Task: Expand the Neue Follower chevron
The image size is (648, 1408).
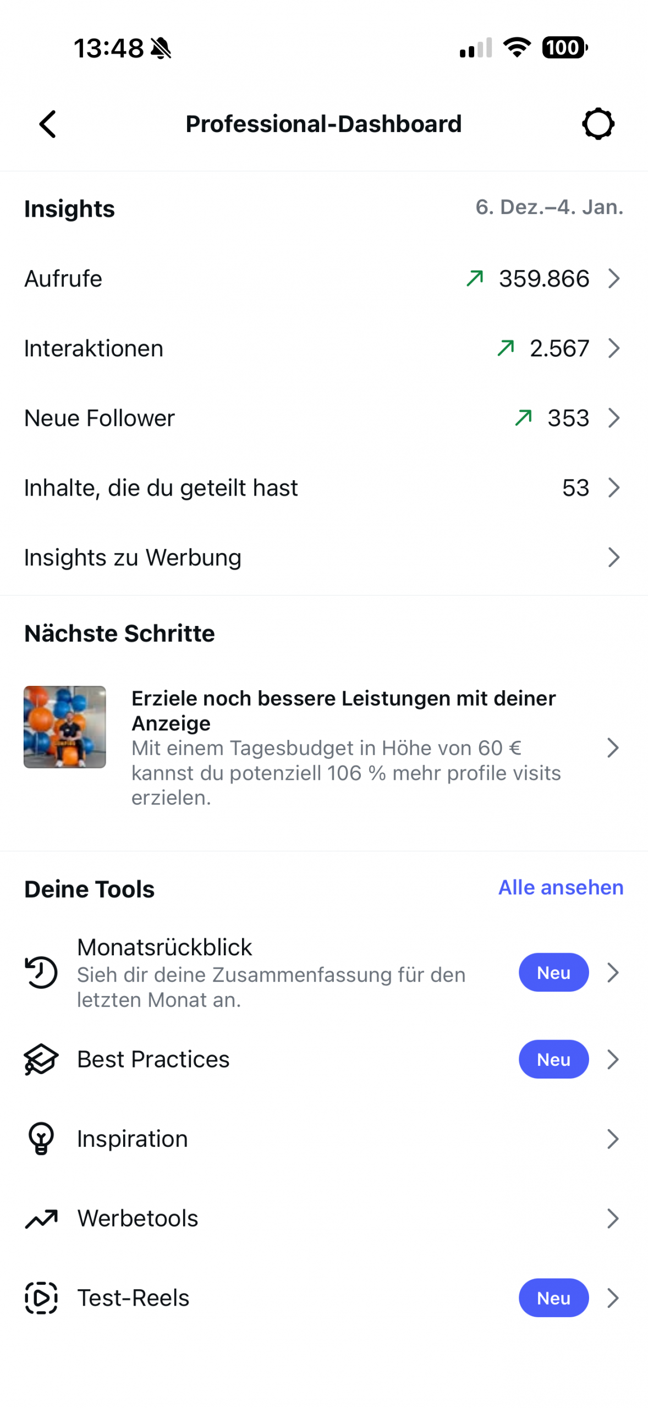Action: click(614, 418)
